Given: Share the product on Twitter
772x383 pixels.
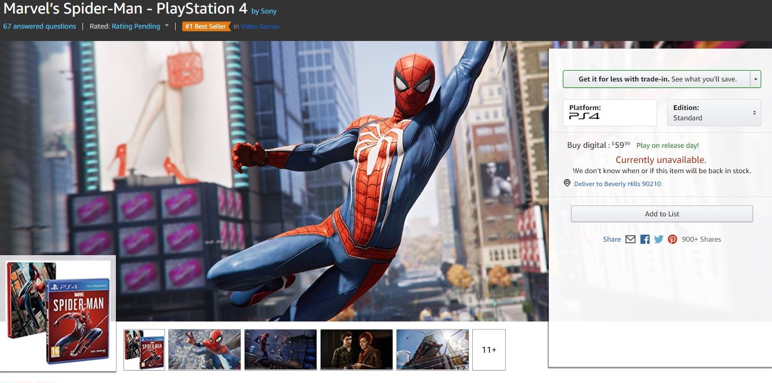Looking at the screenshot, I should 658,240.
